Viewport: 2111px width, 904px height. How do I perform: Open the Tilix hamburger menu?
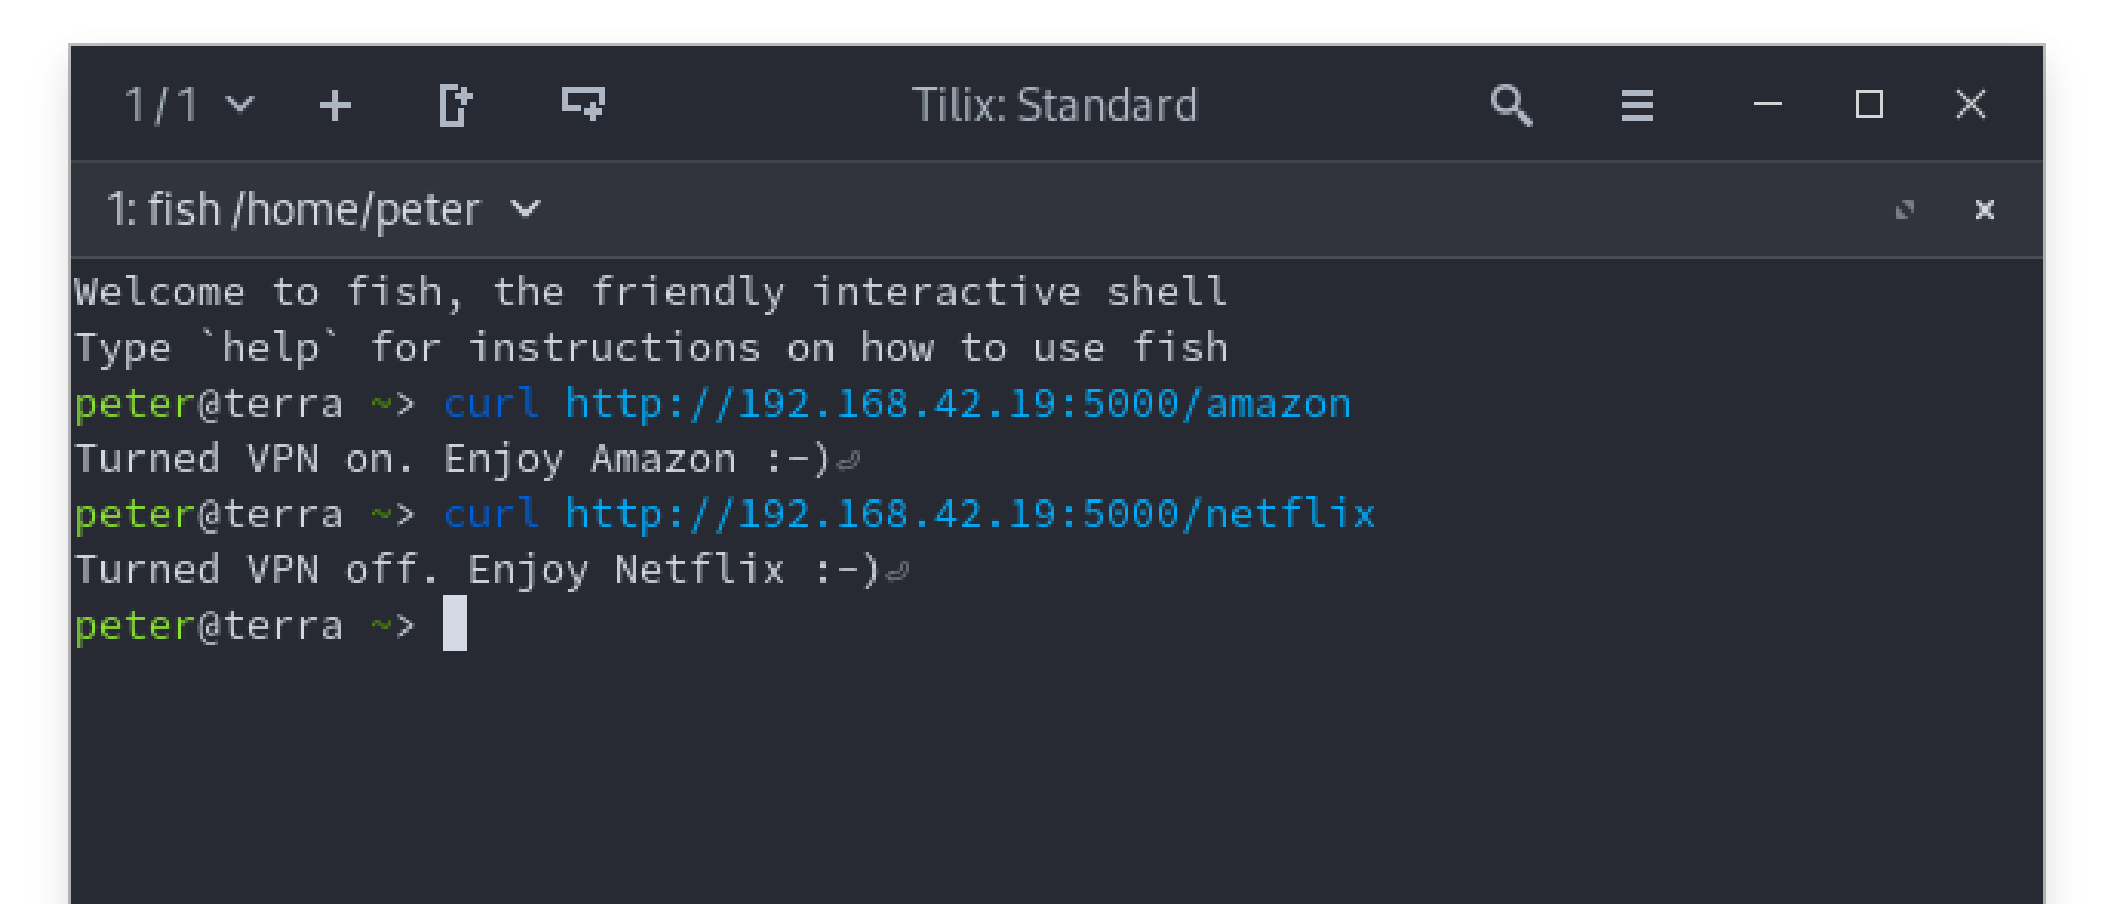[1636, 104]
